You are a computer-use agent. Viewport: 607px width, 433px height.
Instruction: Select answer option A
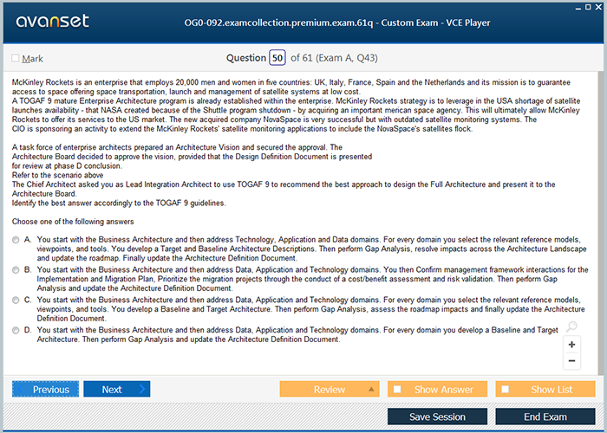[16, 240]
